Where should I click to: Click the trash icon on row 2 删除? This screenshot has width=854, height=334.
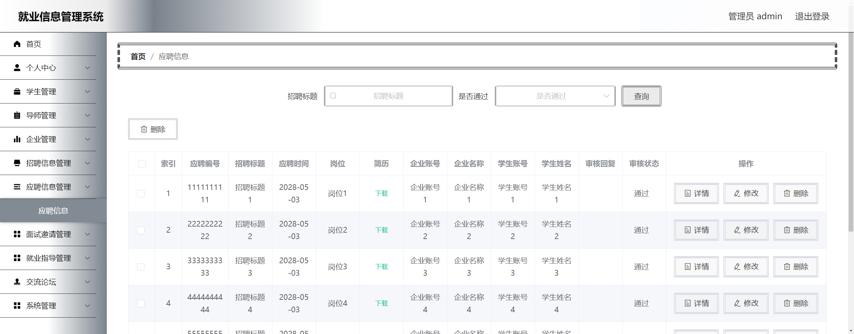coord(787,230)
